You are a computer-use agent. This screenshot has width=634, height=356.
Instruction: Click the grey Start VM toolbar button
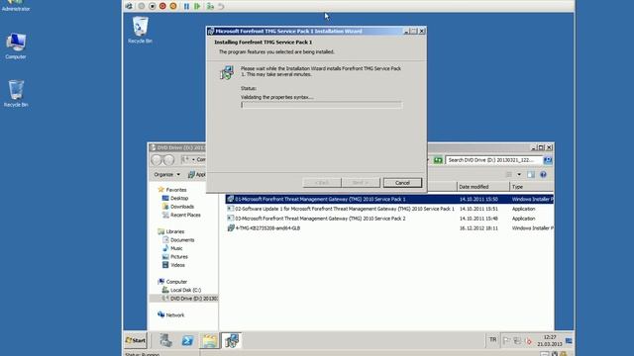(x=142, y=6)
